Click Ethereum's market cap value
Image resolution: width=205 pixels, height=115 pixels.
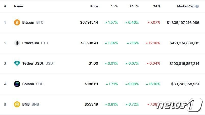point(184,43)
